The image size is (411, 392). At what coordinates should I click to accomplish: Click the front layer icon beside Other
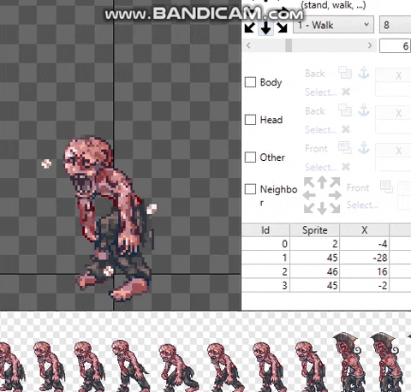(345, 147)
